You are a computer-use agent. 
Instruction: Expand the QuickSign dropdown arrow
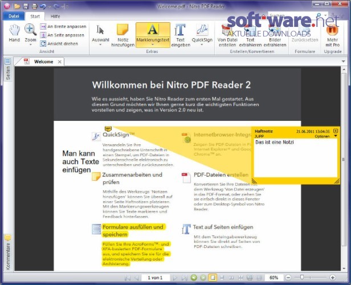[202, 45]
